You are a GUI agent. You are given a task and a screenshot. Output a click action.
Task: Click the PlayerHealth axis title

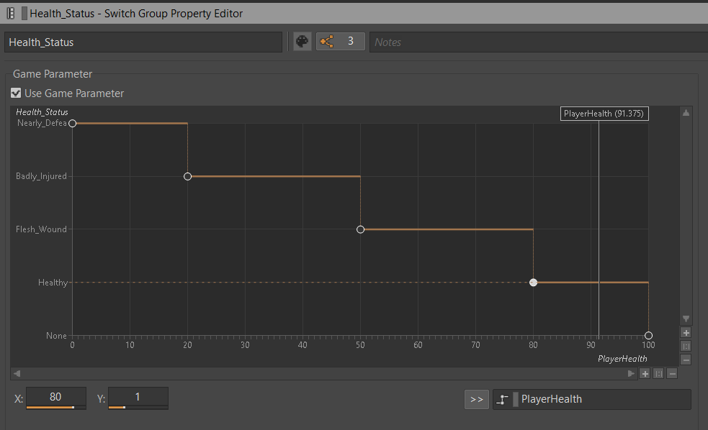(x=622, y=359)
